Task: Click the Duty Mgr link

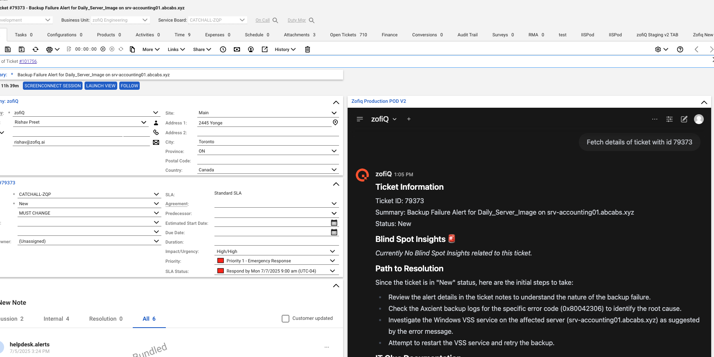Action: click(297, 20)
